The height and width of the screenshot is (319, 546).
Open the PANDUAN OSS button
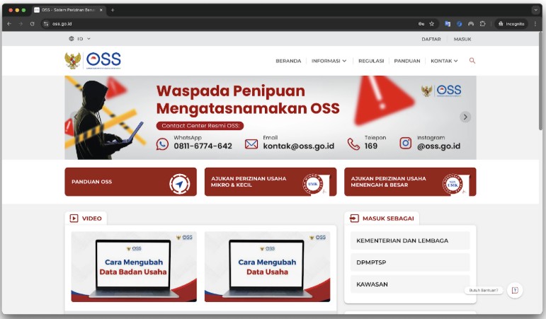click(x=130, y=182)
